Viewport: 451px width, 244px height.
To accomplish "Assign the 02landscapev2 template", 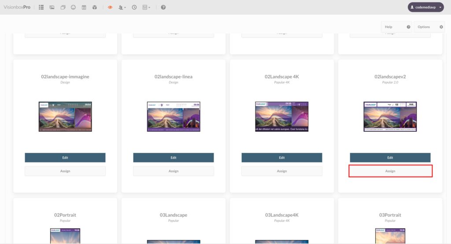I will click(x=390, y=171).
